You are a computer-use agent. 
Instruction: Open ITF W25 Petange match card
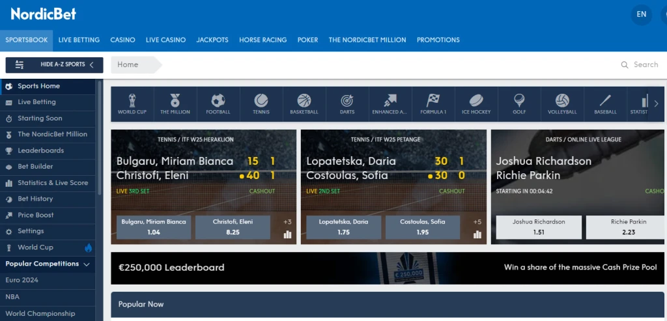coord(393,187)
